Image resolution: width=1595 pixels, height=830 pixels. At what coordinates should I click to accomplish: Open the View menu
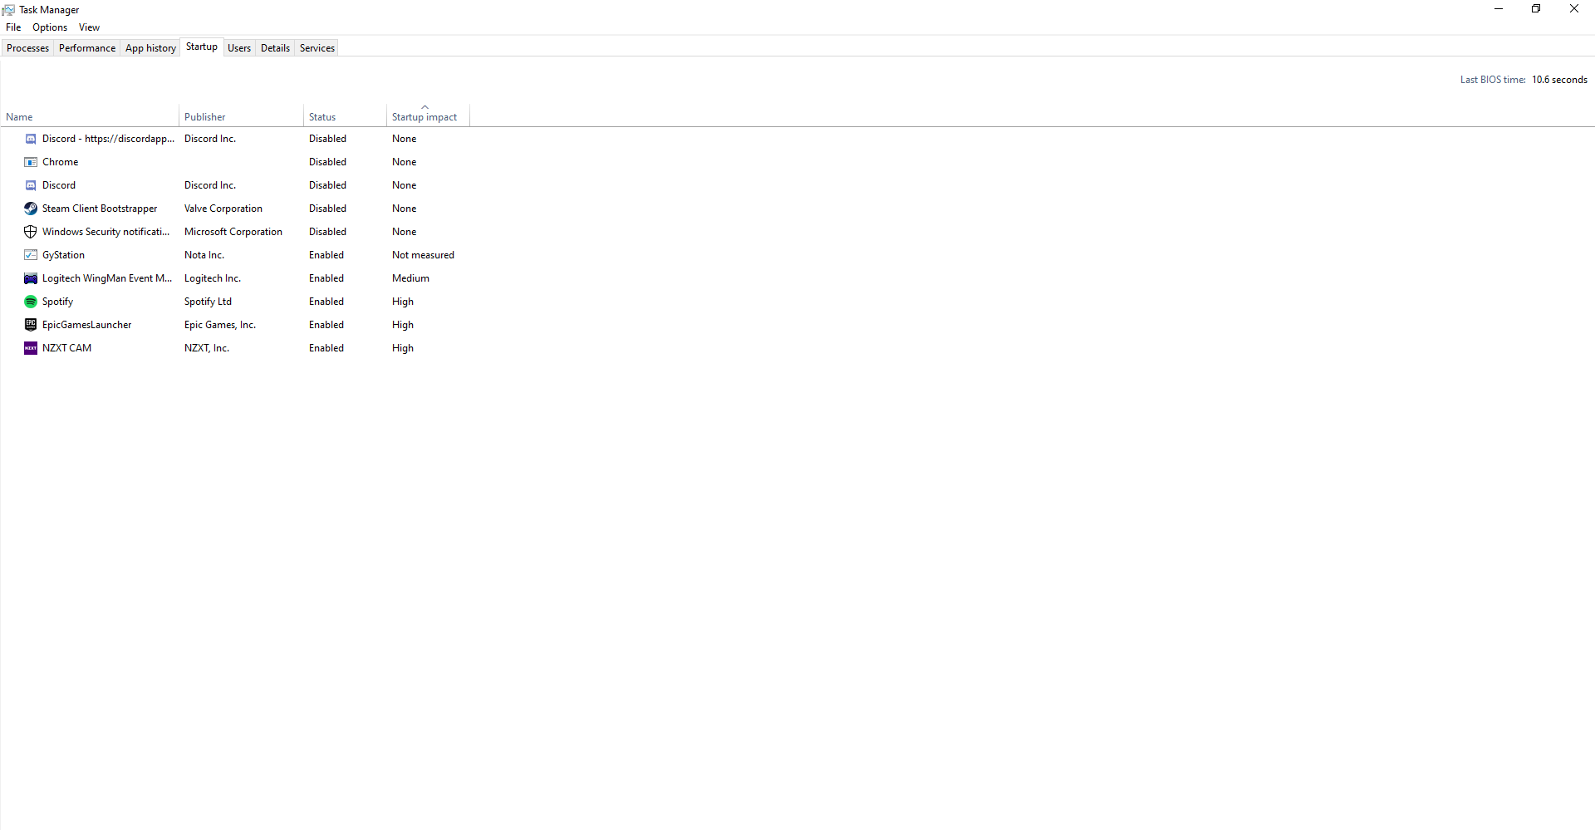(89, 27)
